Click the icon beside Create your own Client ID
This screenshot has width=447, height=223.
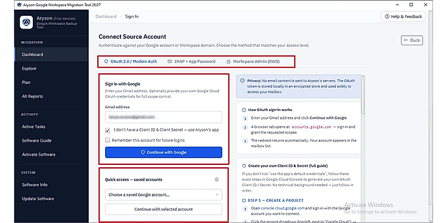pos(244,165)
